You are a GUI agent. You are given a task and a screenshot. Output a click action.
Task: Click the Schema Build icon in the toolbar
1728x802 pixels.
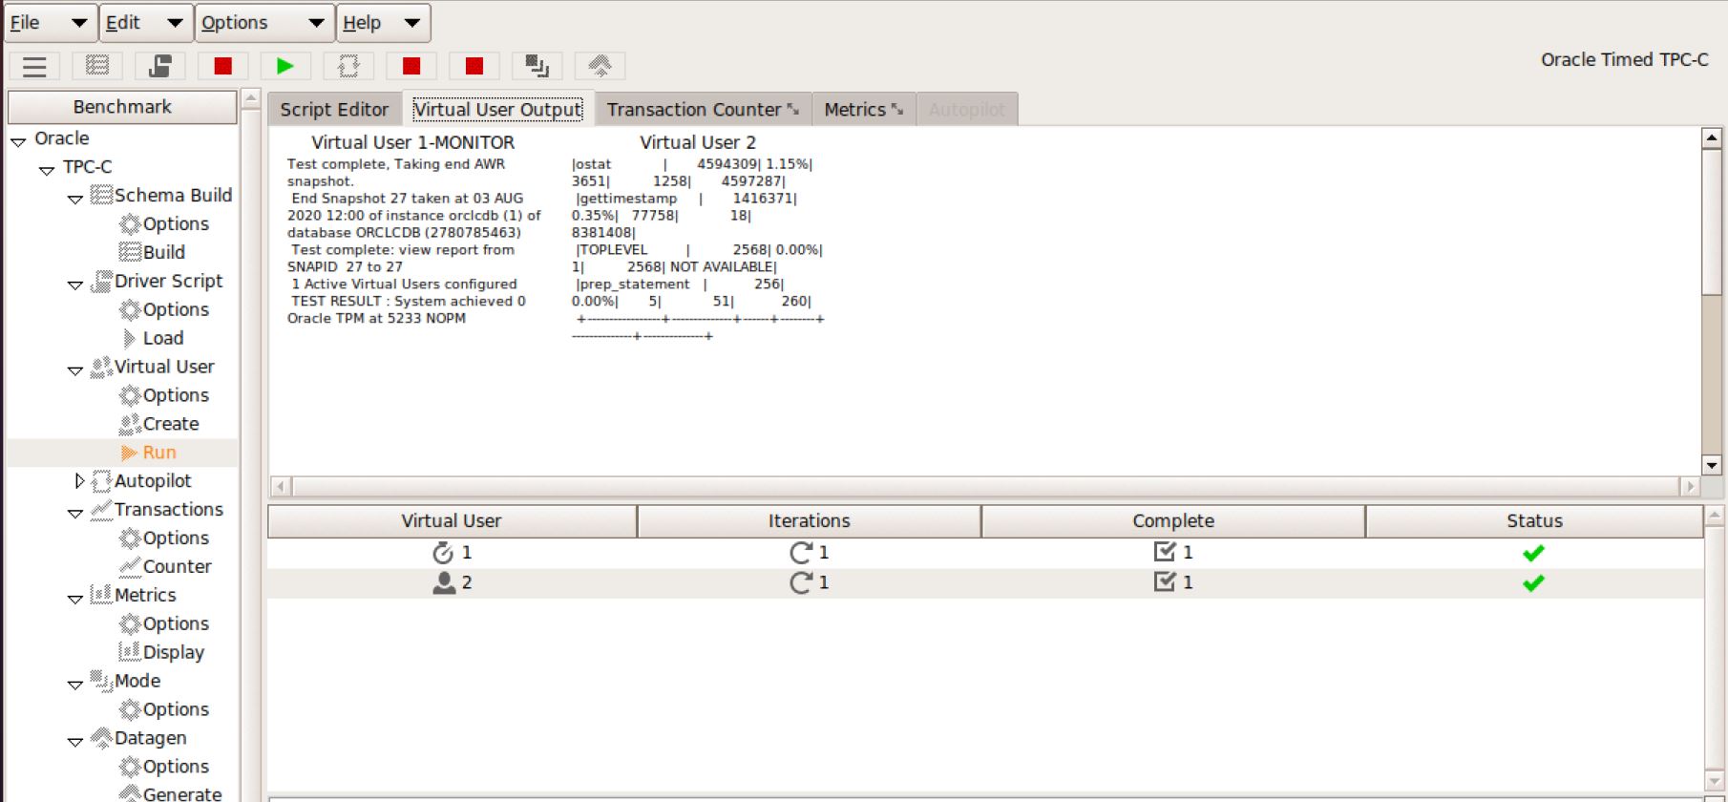coord(97,66)
